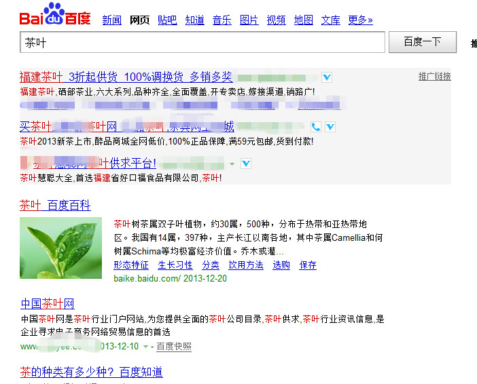This screenshot has height=384, width=477.
Task: Go to the 视频 tab
Action: 277,20
